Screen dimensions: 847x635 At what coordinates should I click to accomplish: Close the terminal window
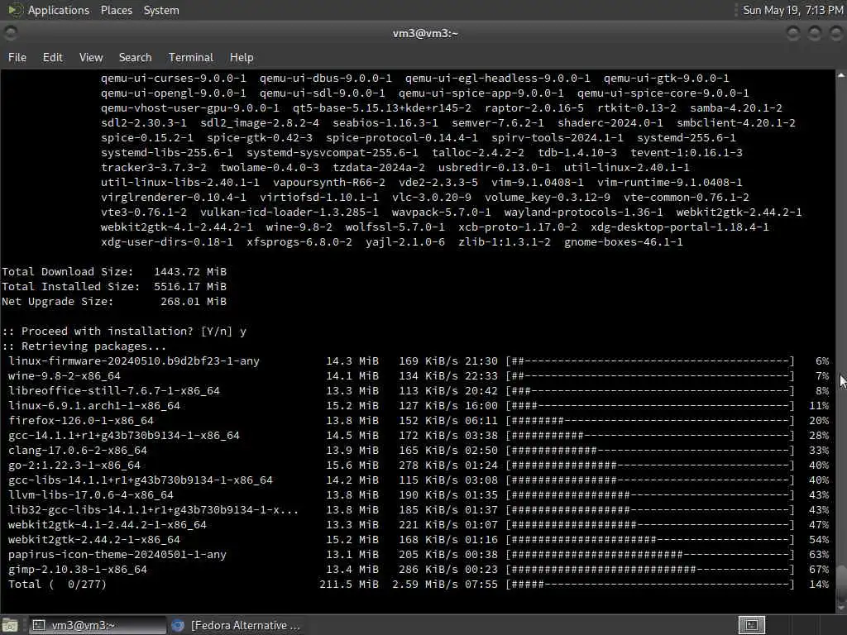coord(835,33)
